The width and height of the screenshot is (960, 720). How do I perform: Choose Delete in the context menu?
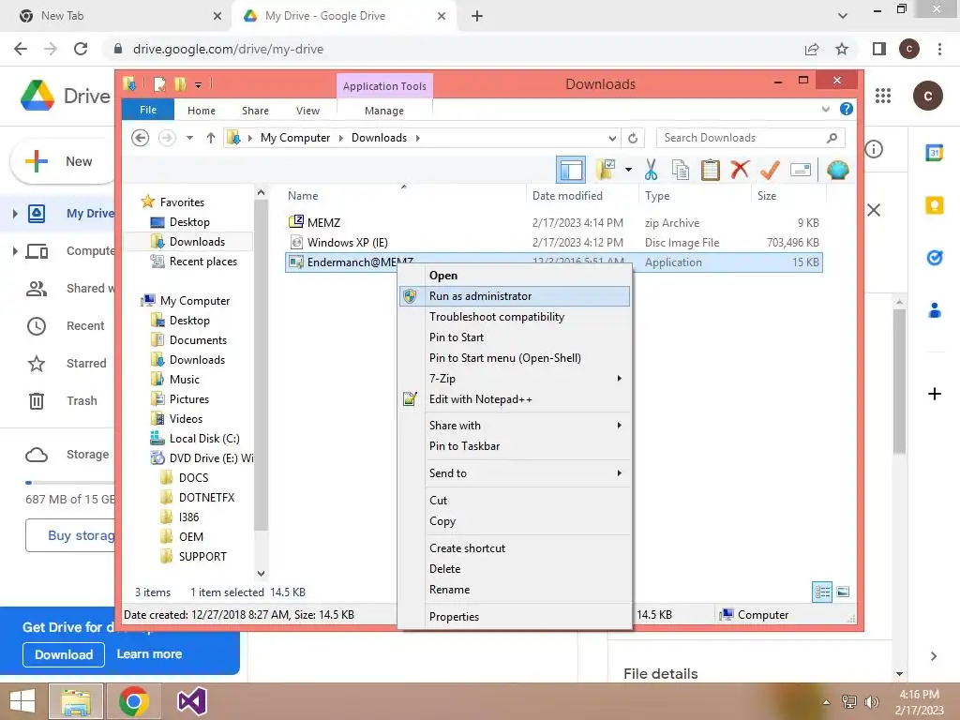pyautogui.click(x=515, y=569)
